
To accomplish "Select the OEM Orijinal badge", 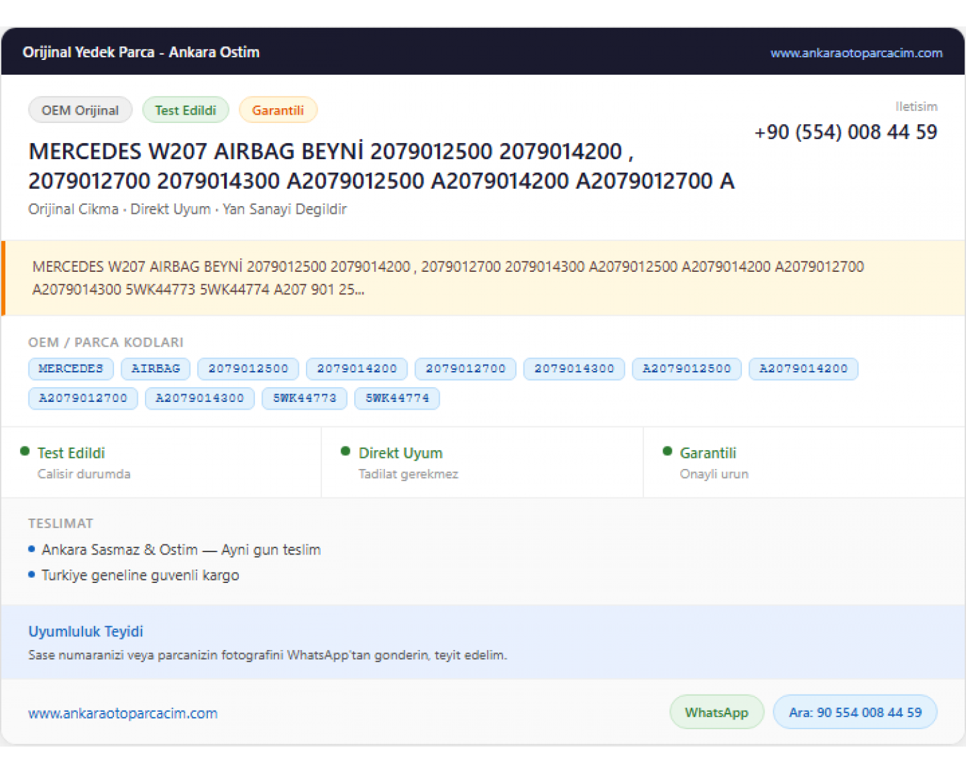I will pyautogui.click(x=80, y=110).
